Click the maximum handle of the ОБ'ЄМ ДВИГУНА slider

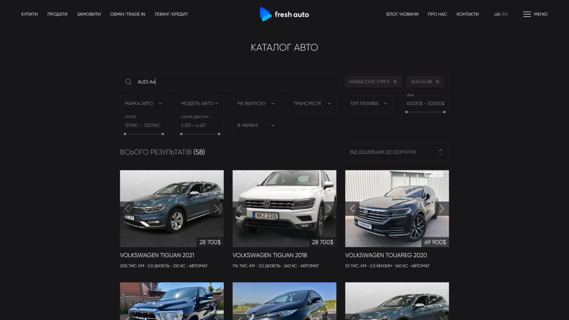(219, 134)
